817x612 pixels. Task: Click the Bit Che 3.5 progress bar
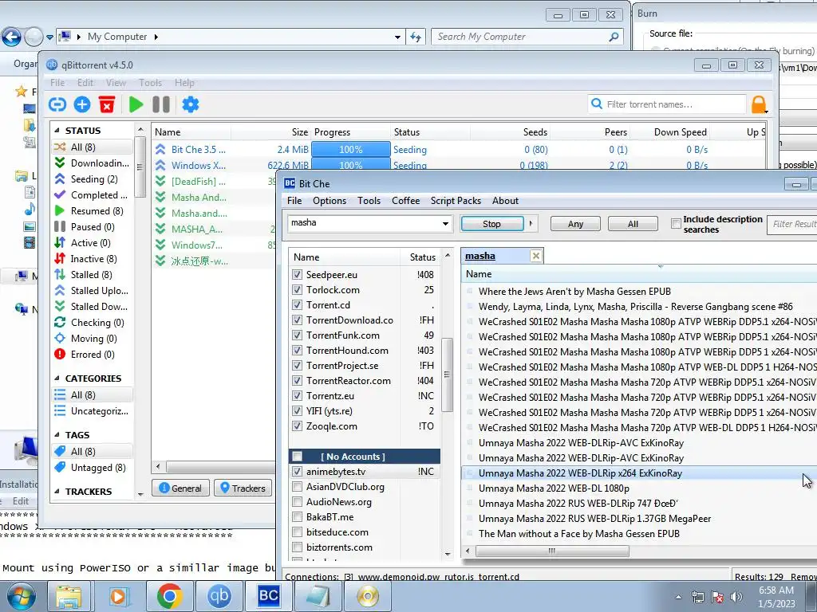tap(351, 149)
